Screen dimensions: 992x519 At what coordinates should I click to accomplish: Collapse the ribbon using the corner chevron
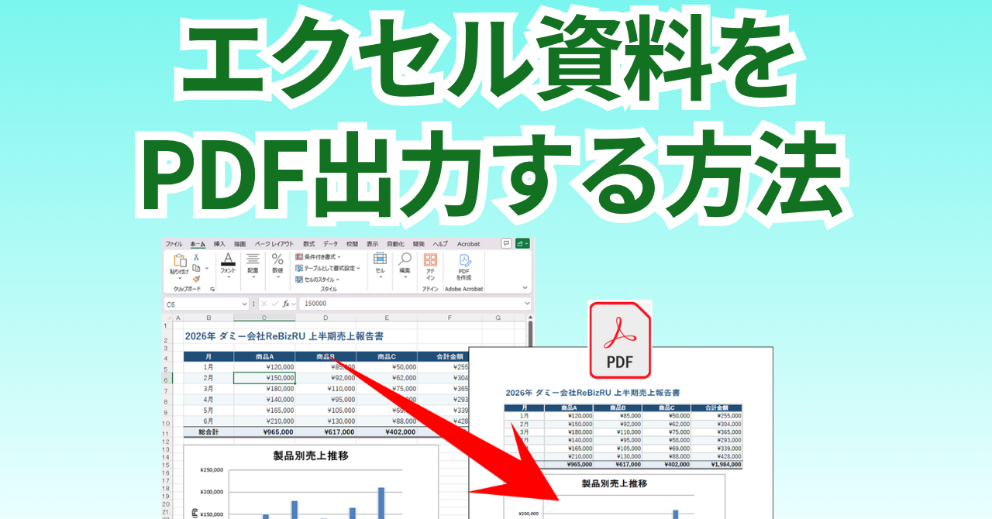525,287
